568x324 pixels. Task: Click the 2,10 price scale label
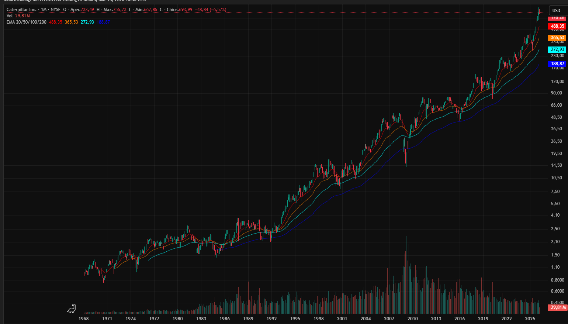(x=555, y=242)
